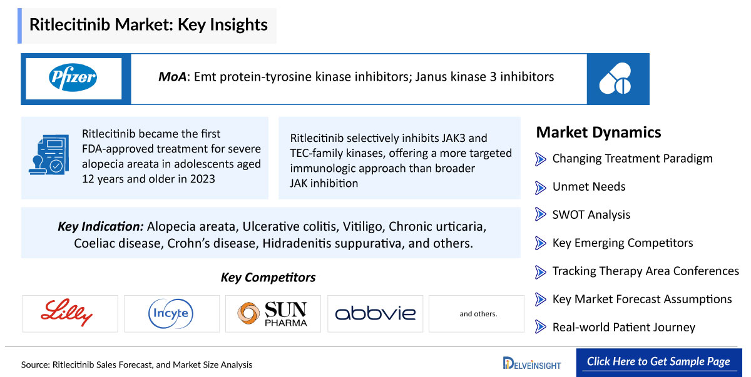This screenshot has height=377, width=751.
Task: Click the pill capsule icon
Action: 615,79
